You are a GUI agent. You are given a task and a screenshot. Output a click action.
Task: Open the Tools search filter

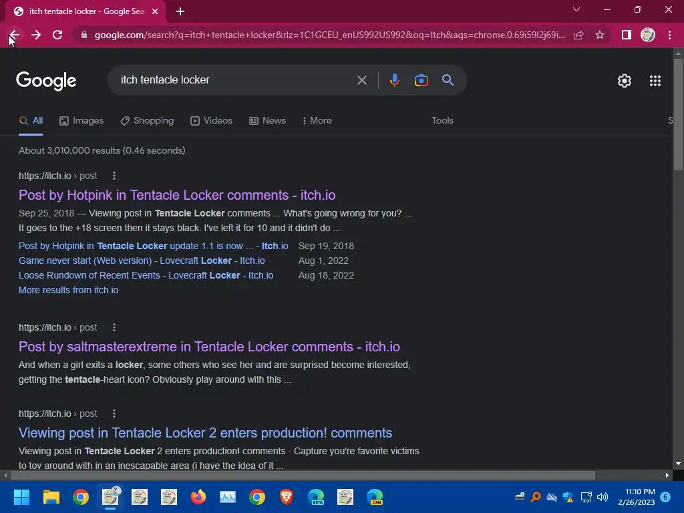point(442,120)
